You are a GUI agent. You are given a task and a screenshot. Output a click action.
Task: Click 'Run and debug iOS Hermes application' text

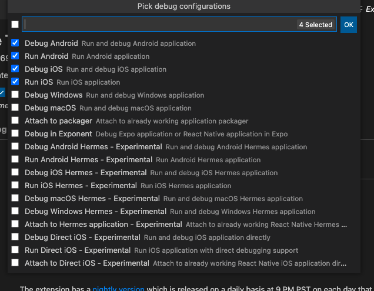tap(214, 173)
